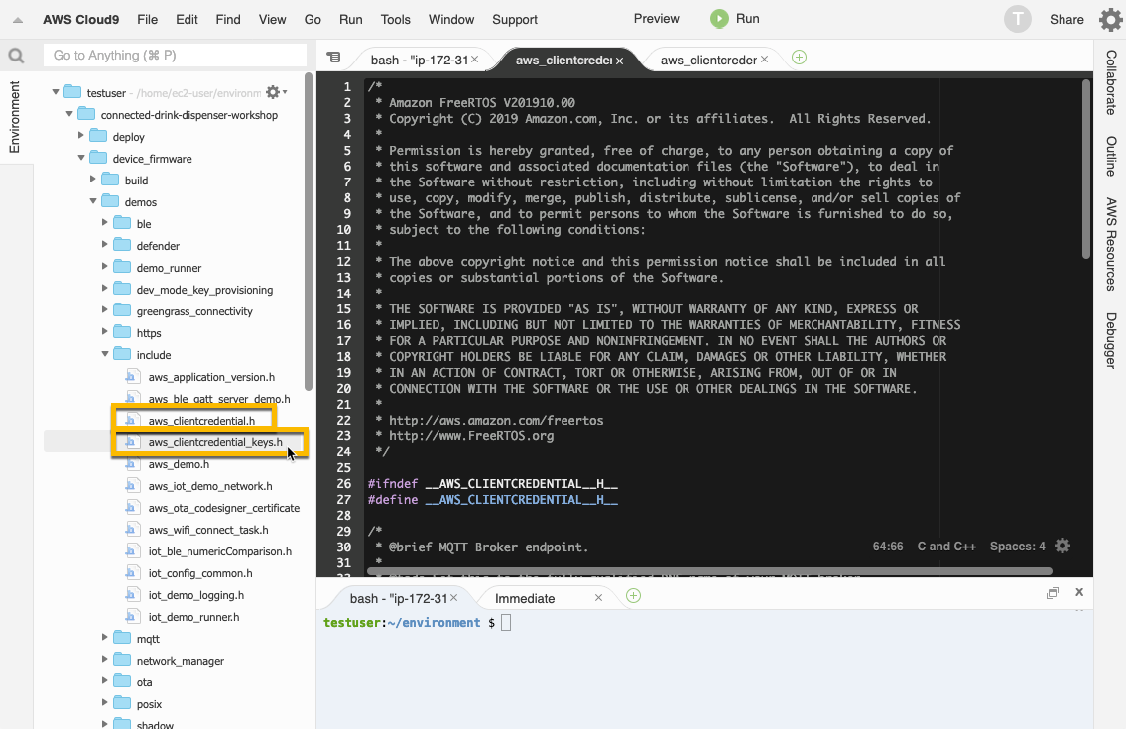Collapse menu bar with up arrow icon
This screenshot has width=1126, height=729.
coord(18,20)
